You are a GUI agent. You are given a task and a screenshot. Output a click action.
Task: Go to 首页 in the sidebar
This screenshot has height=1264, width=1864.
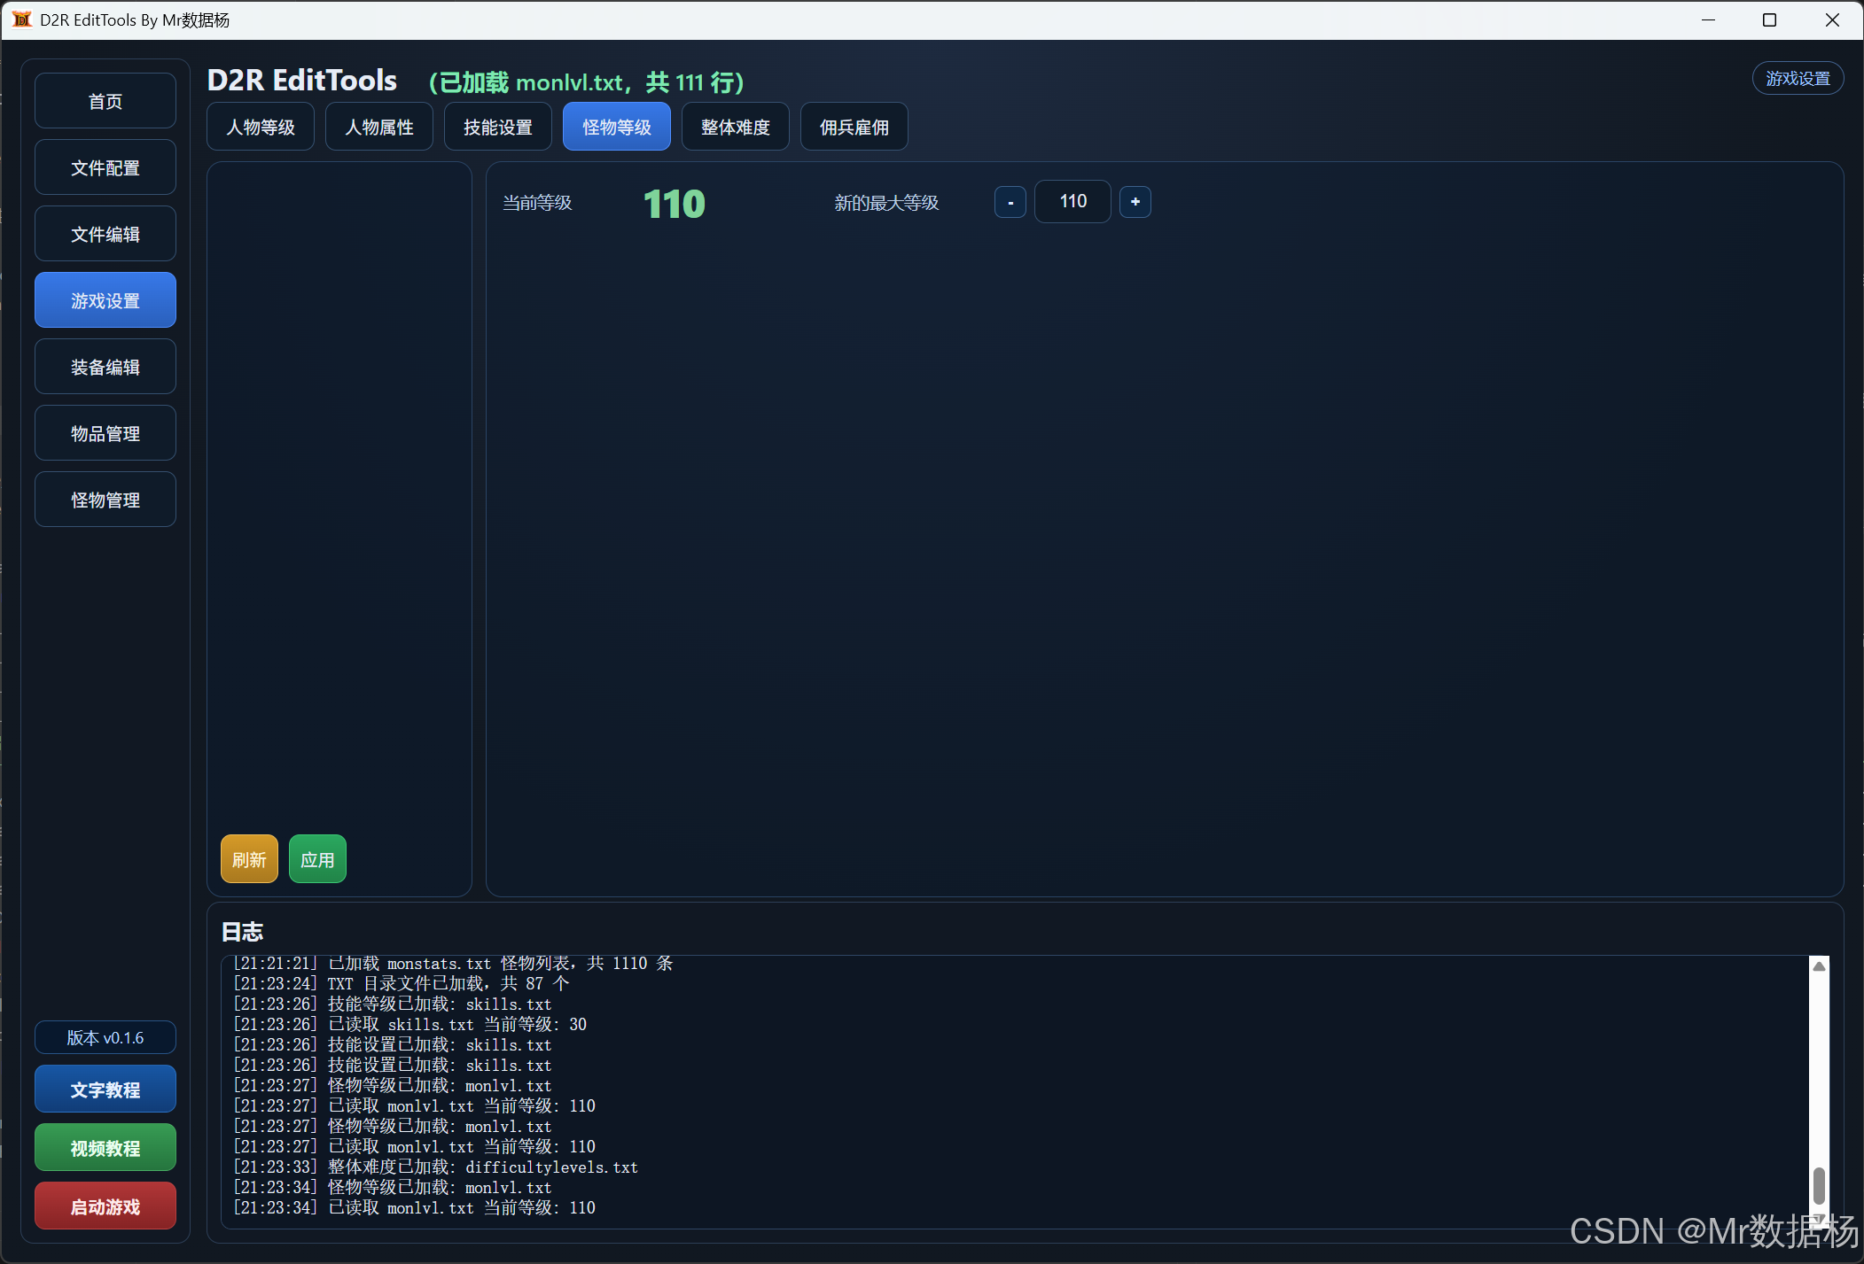(105, 101)
